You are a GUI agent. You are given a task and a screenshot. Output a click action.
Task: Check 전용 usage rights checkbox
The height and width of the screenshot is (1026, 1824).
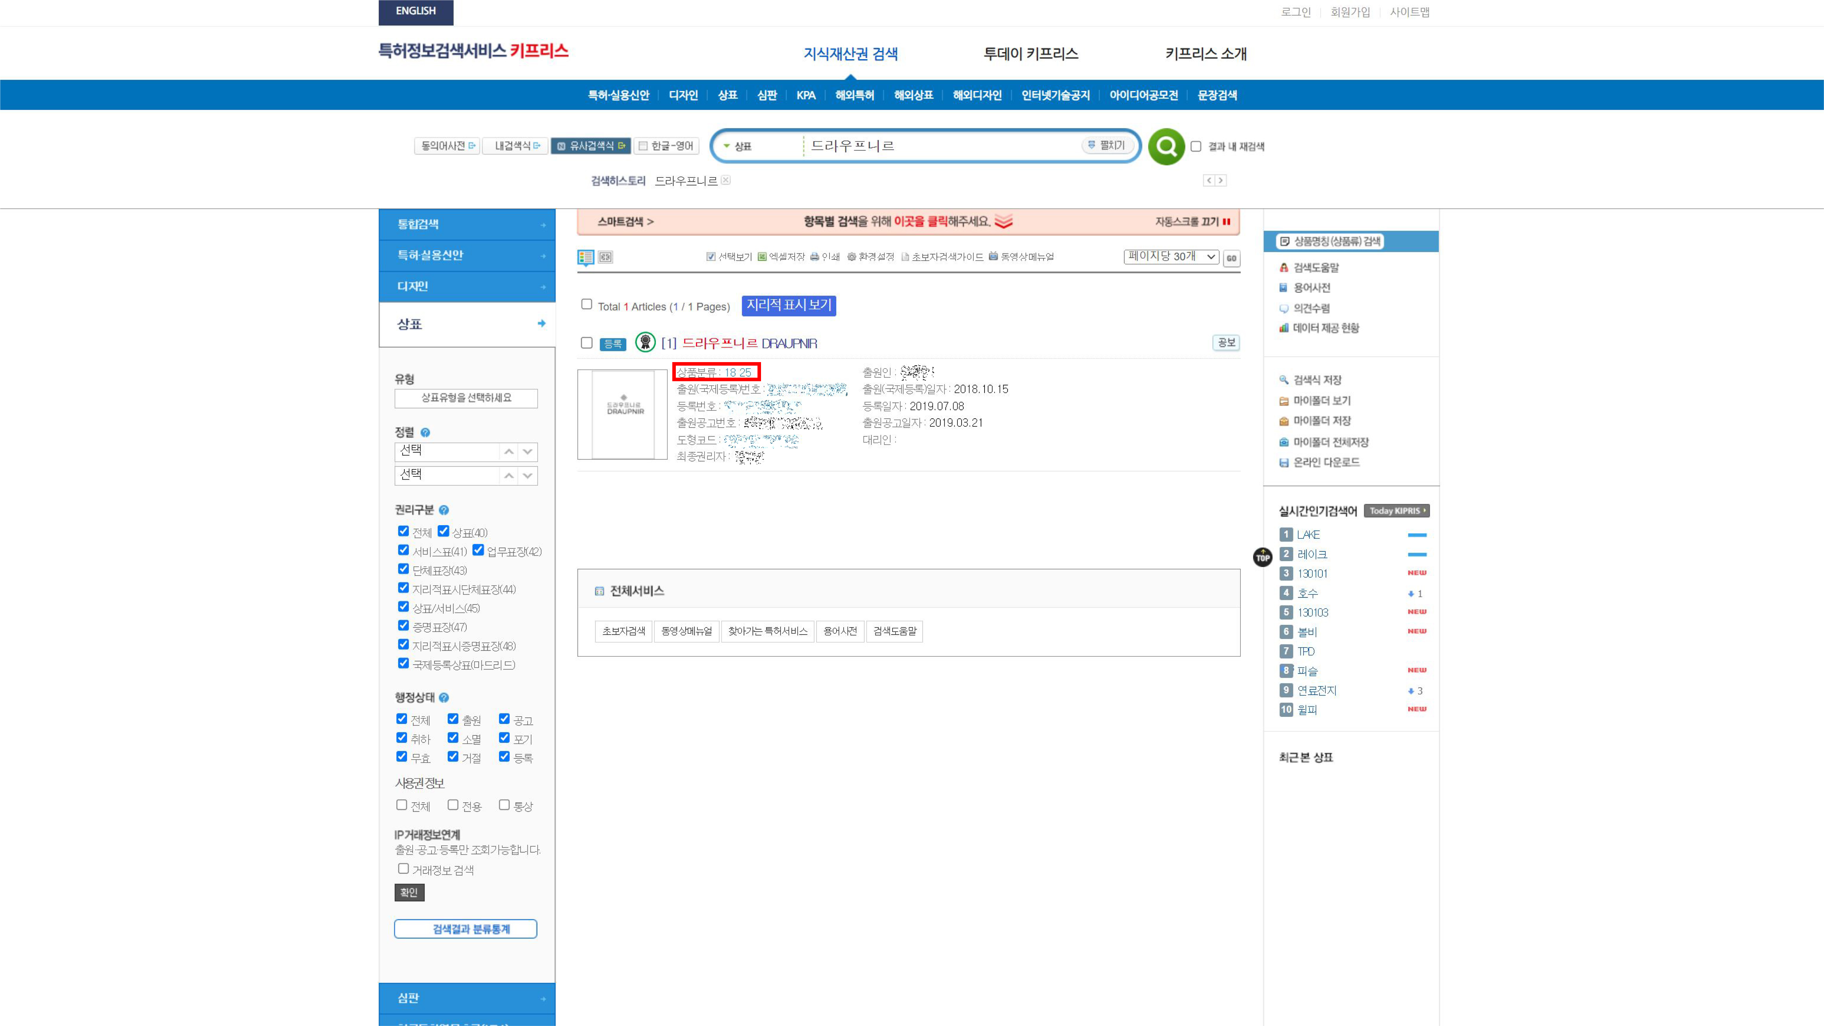coord(453,805)
